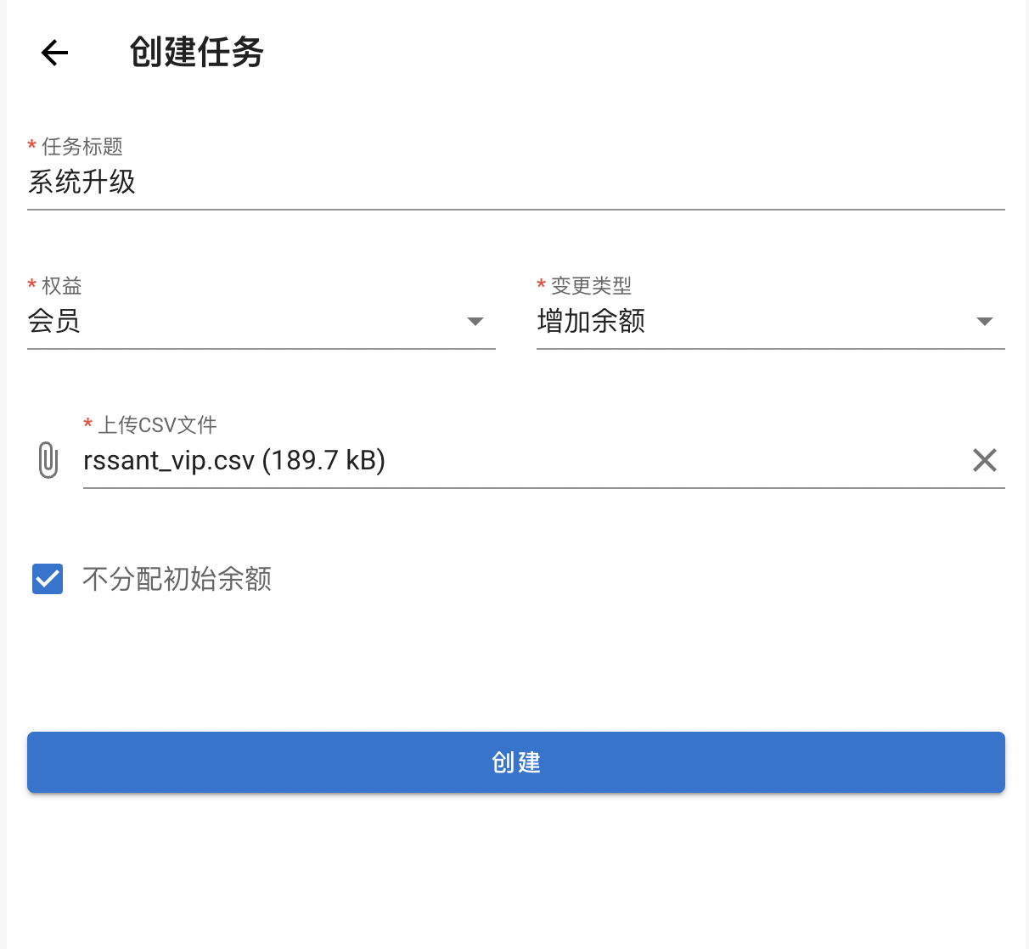Select the file clear icon next to CSV name
1029x949 pixels.
[x=984, y=460]
